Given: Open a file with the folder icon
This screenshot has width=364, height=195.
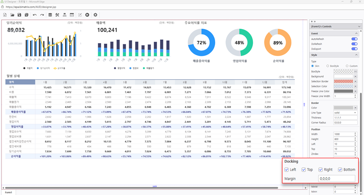Looking at the screenshot, I should (13, 15).
